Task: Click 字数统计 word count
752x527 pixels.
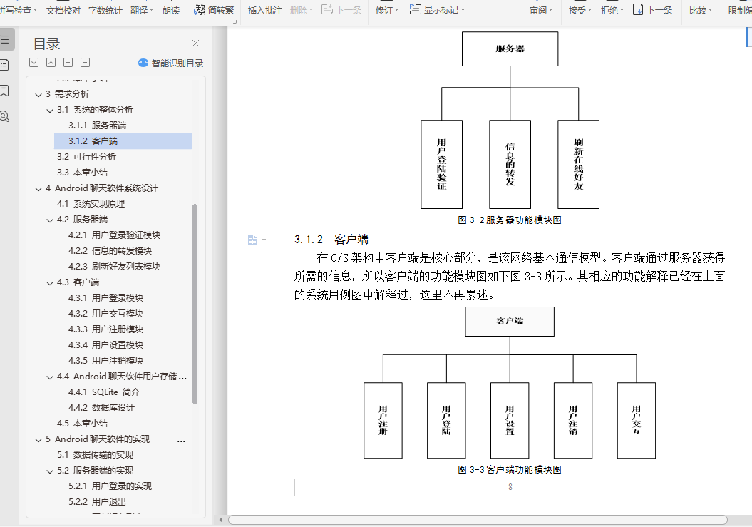Action: click(105, 10)
